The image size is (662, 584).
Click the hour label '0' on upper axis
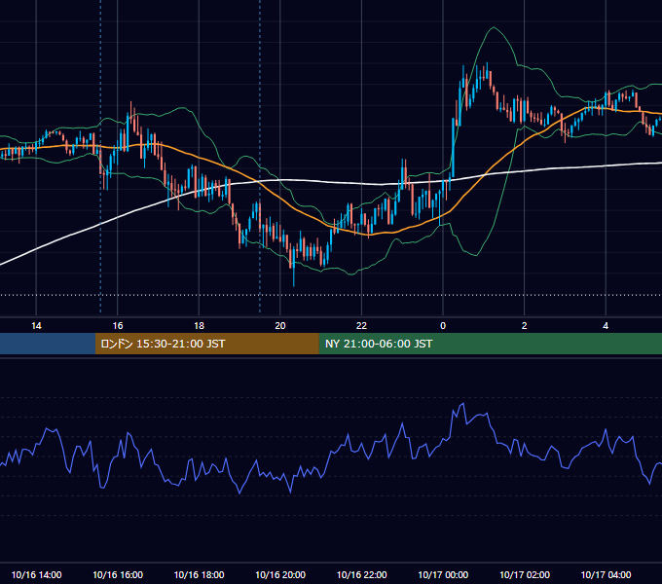click(x=443, y=326)
